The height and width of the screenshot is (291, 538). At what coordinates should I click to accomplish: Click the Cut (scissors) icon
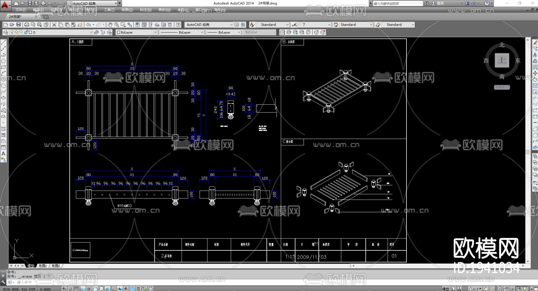(54, 24)
